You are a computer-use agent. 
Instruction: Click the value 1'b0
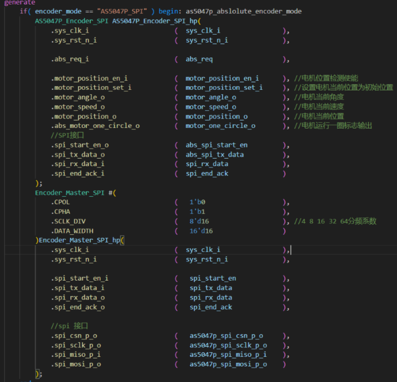coord(197,202)
